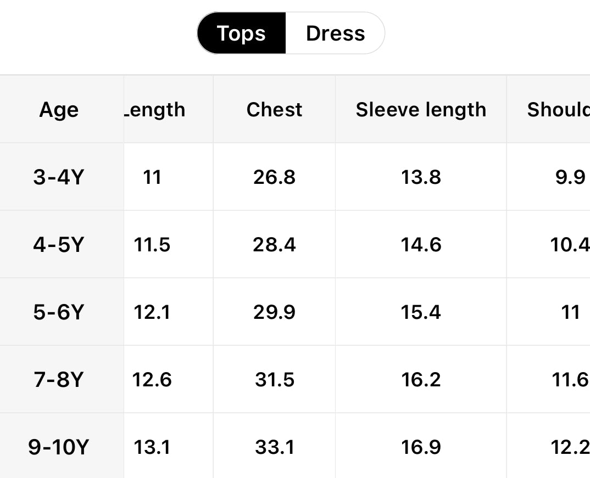This screenshot has height=478, width=590.
Task: Click the Shoulder column header
Action: click(x=558, y=110)
